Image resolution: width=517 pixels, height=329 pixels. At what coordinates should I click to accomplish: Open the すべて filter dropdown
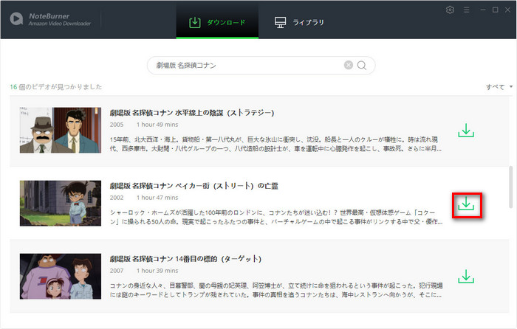[x=499, y=87]
